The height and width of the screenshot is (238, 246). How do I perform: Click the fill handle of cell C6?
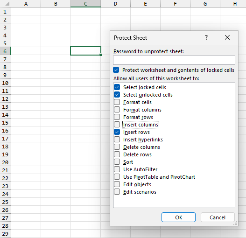[100, 55]
